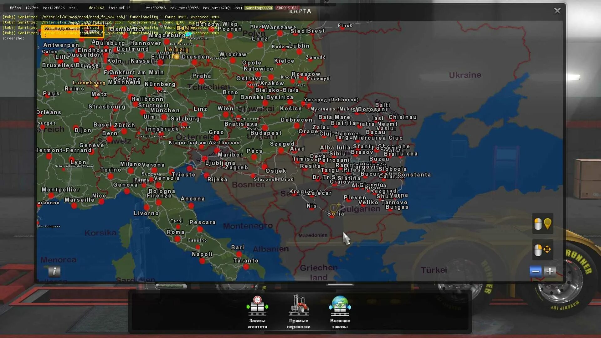Click the Wien city label

tap(225, 109)
